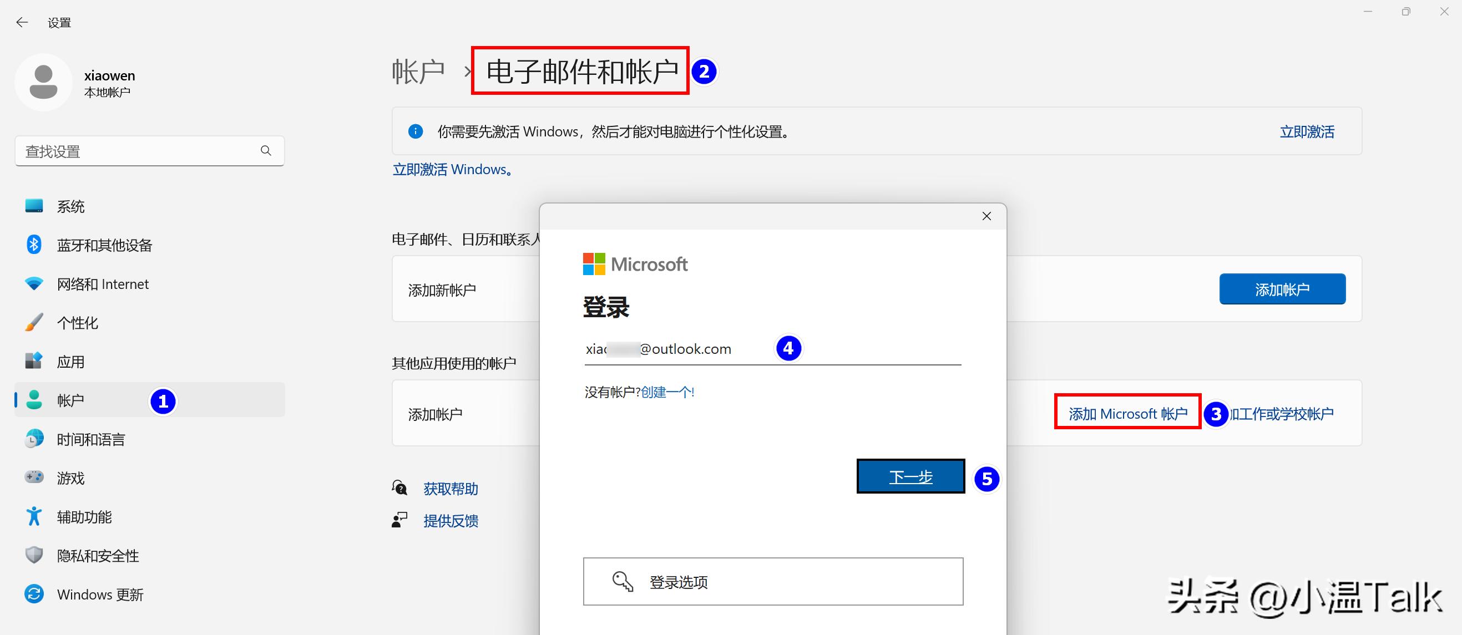Close the Microsoft login dialog
The width and height of the screenshot is (1462, 635).
[987, 216]
